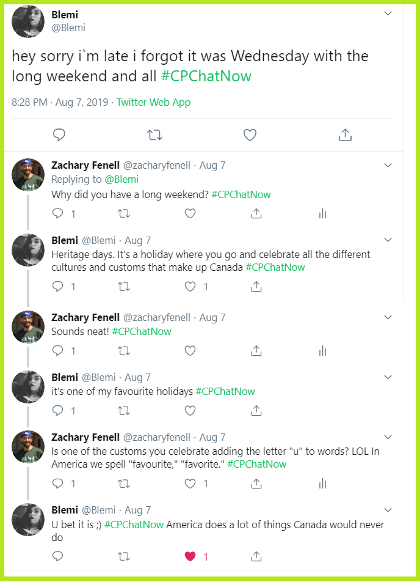Expand options menu on "Sounds neat!" tweet
The image size is (420, 582).
(x=388, y=317)
